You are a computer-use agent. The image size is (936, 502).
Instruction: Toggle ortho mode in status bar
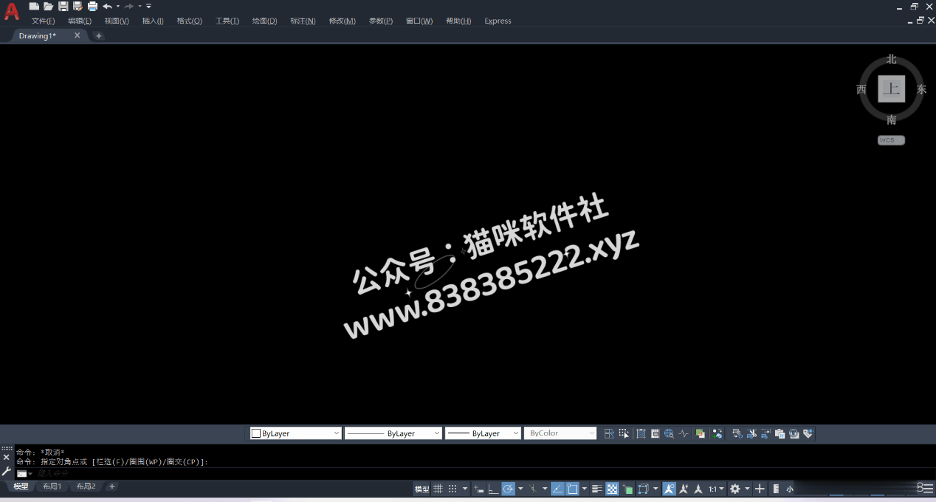click(493, 489)
